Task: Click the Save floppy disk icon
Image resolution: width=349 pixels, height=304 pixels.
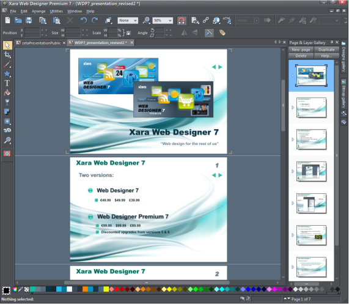Action: coord(29,20)
